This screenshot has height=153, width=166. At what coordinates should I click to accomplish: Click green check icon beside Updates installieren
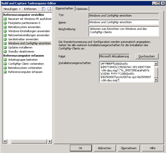(x=5, y=47)
